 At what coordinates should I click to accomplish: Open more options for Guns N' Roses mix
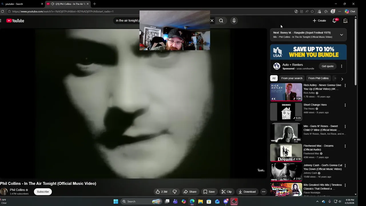pos(345,126)
